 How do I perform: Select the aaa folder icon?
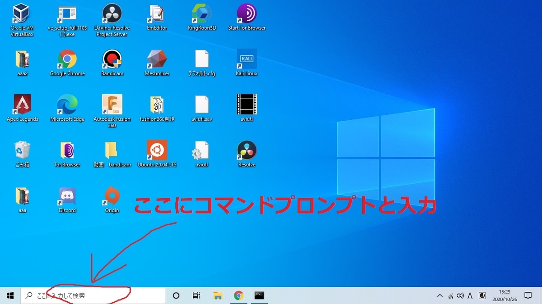pyautogui.click(x=22, y=200)
